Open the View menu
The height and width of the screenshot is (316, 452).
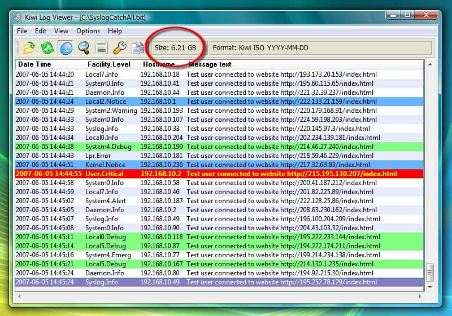(61, 31)
